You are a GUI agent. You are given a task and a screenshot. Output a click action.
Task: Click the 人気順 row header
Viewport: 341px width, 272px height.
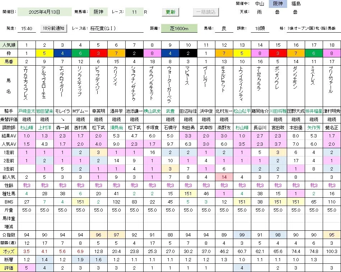(9, 45)
